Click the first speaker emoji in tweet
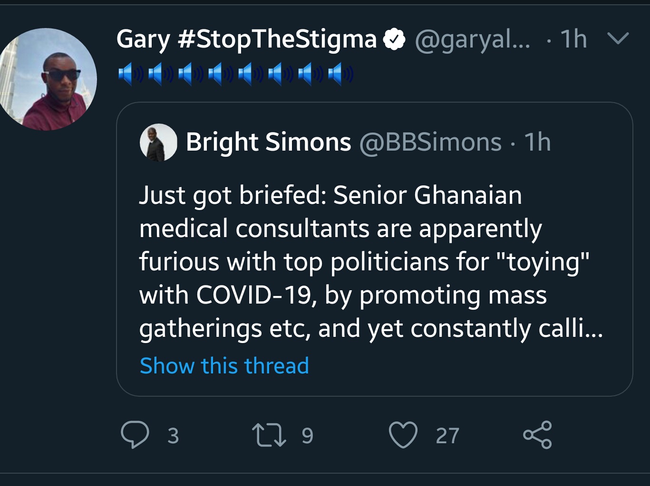650x486 pixels. [131, 75]
